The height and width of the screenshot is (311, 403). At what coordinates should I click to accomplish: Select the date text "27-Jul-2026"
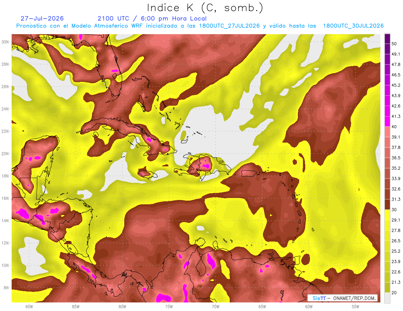pyautogui.click(x=42, y=18)
